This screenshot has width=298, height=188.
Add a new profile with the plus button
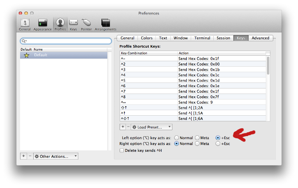(23, 156)
